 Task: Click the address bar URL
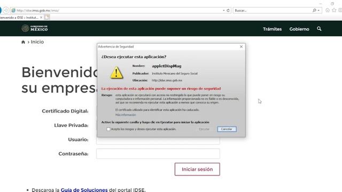pyautogui.click(x=38, y=11)
